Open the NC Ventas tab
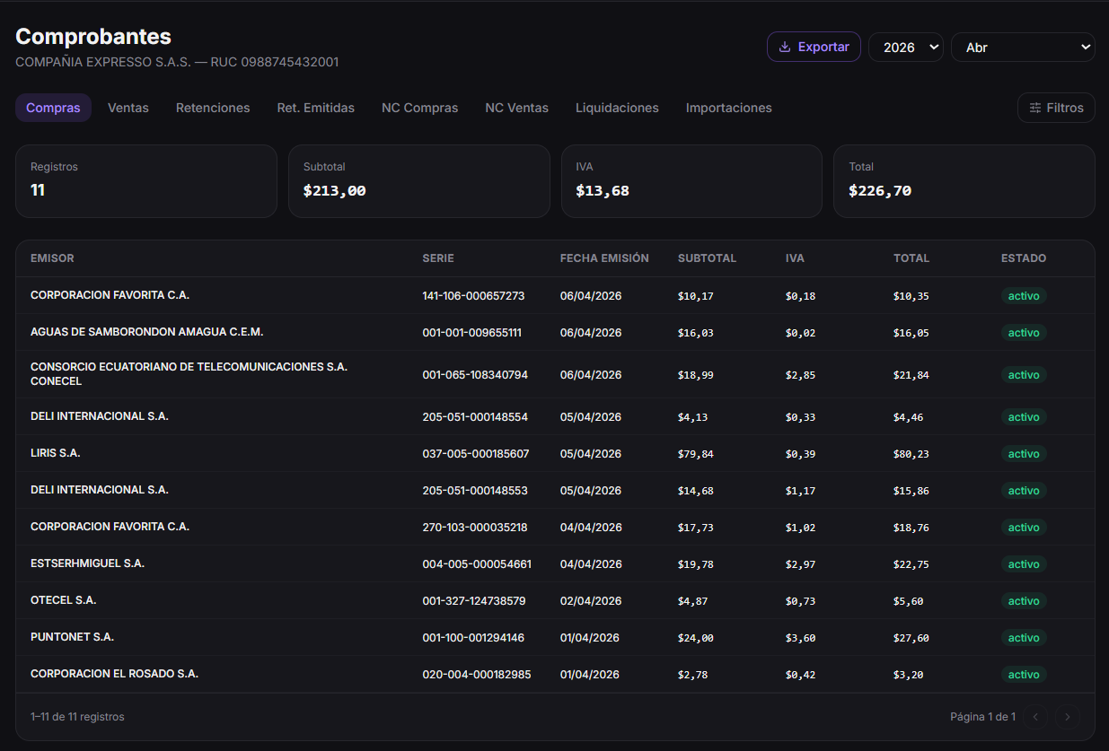This screenshot has height=751, width=1109. pos(516,108)
